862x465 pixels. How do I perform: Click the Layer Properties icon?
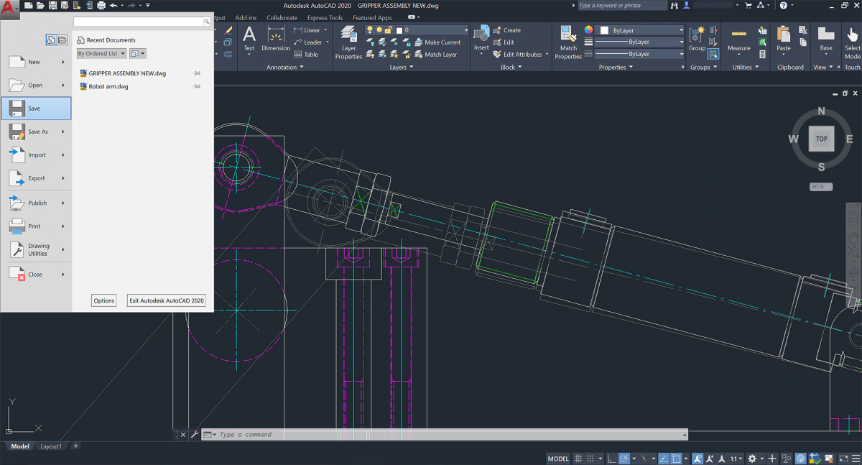(x=348, y=37)
